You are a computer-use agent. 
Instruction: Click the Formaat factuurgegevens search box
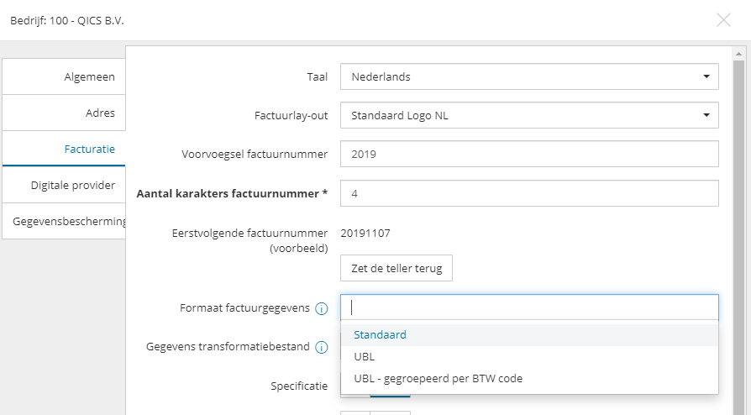(529, 307)
